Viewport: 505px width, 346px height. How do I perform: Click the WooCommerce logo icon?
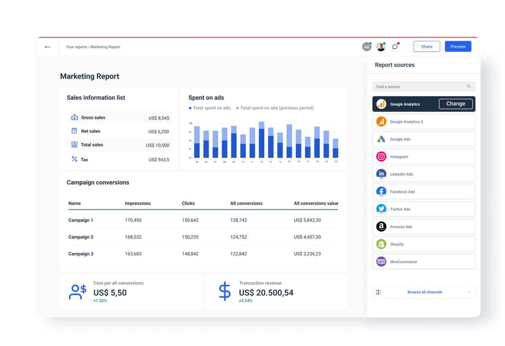coord(381,261)
